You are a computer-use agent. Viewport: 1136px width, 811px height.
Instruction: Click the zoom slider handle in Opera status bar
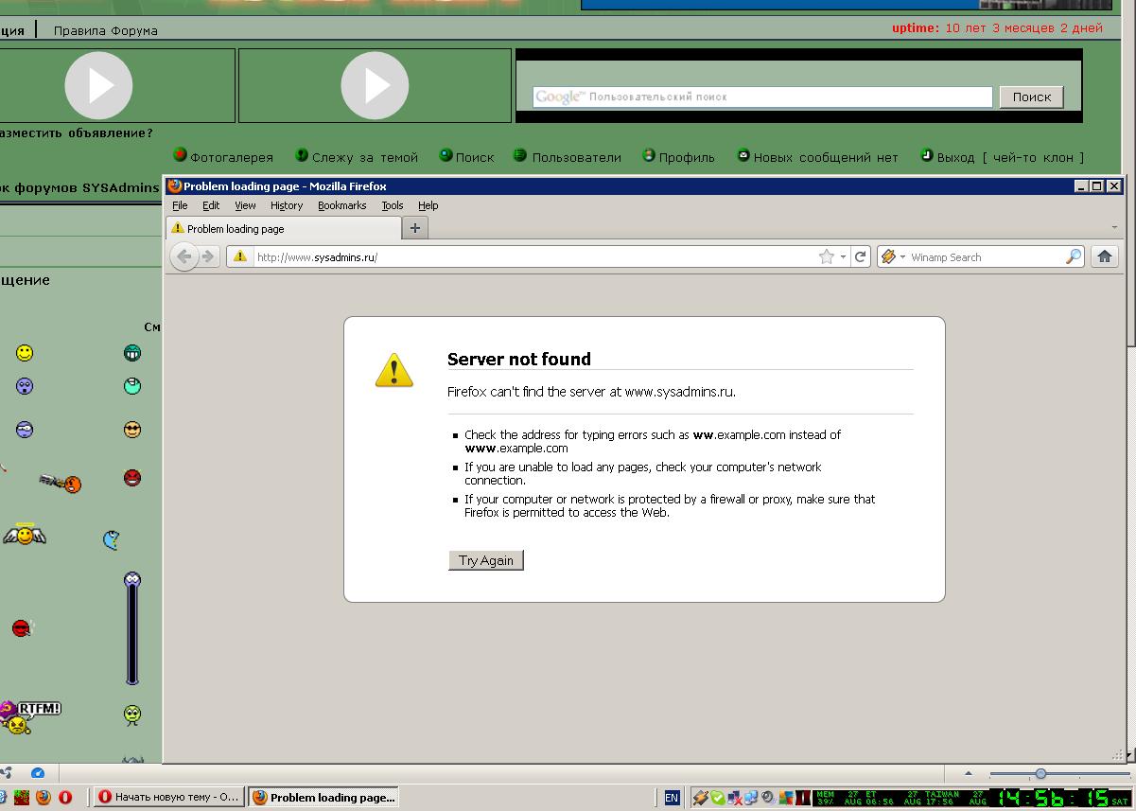1040,774
